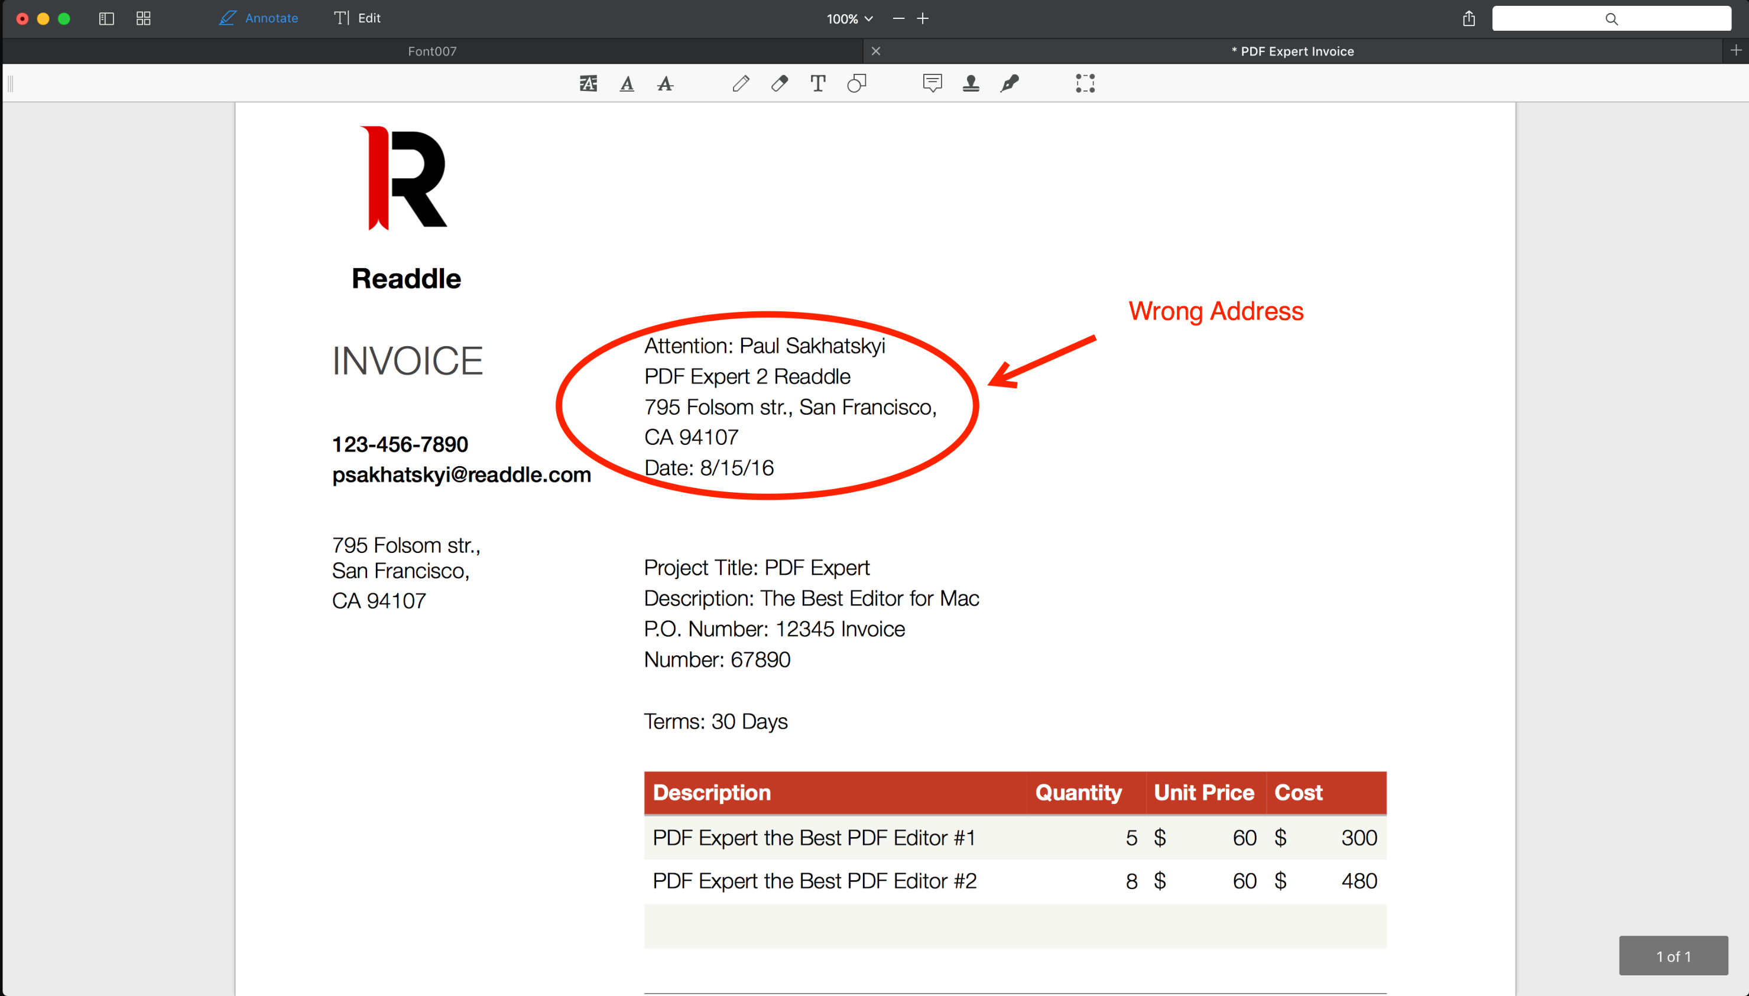
Task: Select the content selection tool
Action: [1085, 83]
